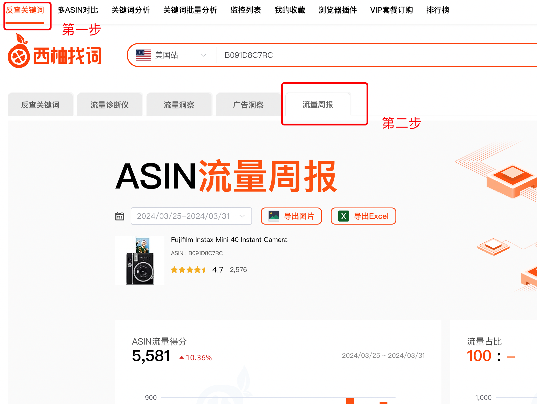The image size is (537, 404).
Task: Click the star rating icons
Action: pyautogui.click(x=188, y=270)
